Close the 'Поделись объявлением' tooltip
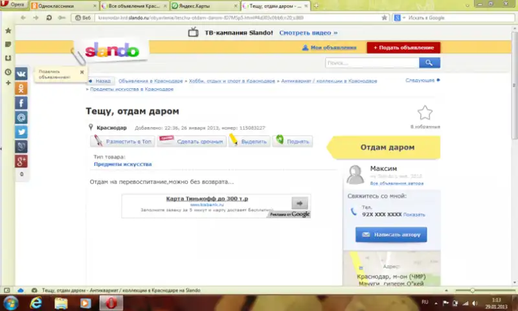 (82, 72)
